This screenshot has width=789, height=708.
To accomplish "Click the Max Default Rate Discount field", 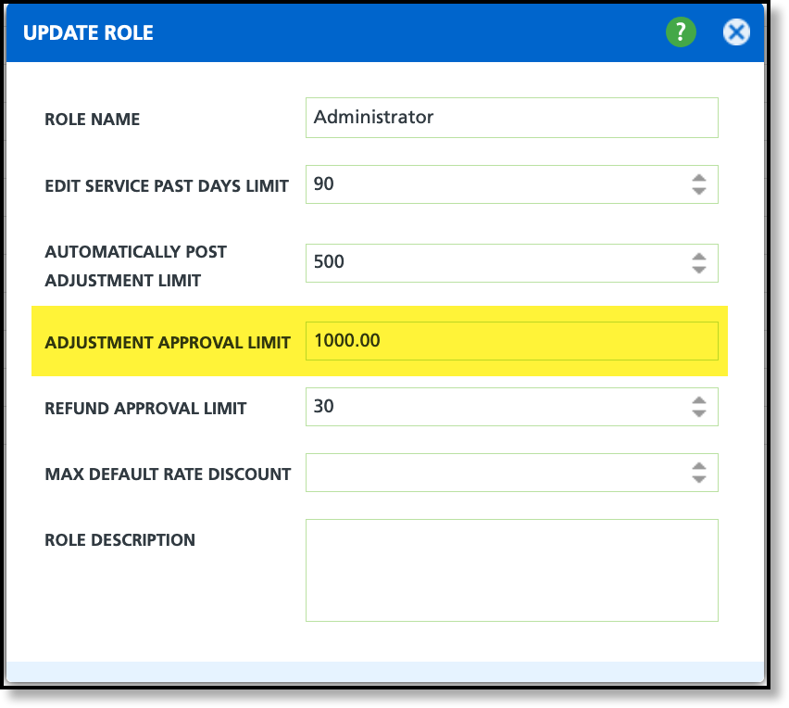I will pos(512,473).
